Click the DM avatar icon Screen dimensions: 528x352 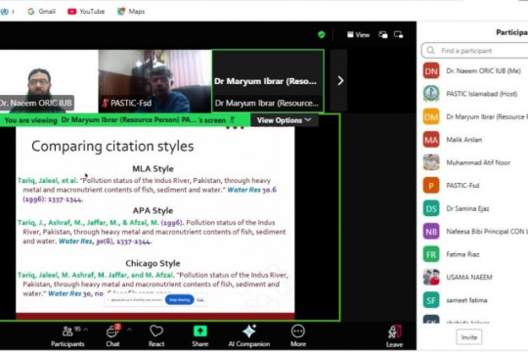431,117
